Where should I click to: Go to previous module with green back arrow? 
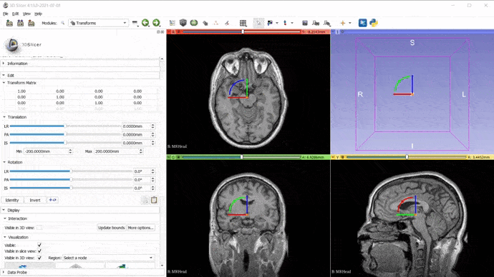click(x=145, y=23)
